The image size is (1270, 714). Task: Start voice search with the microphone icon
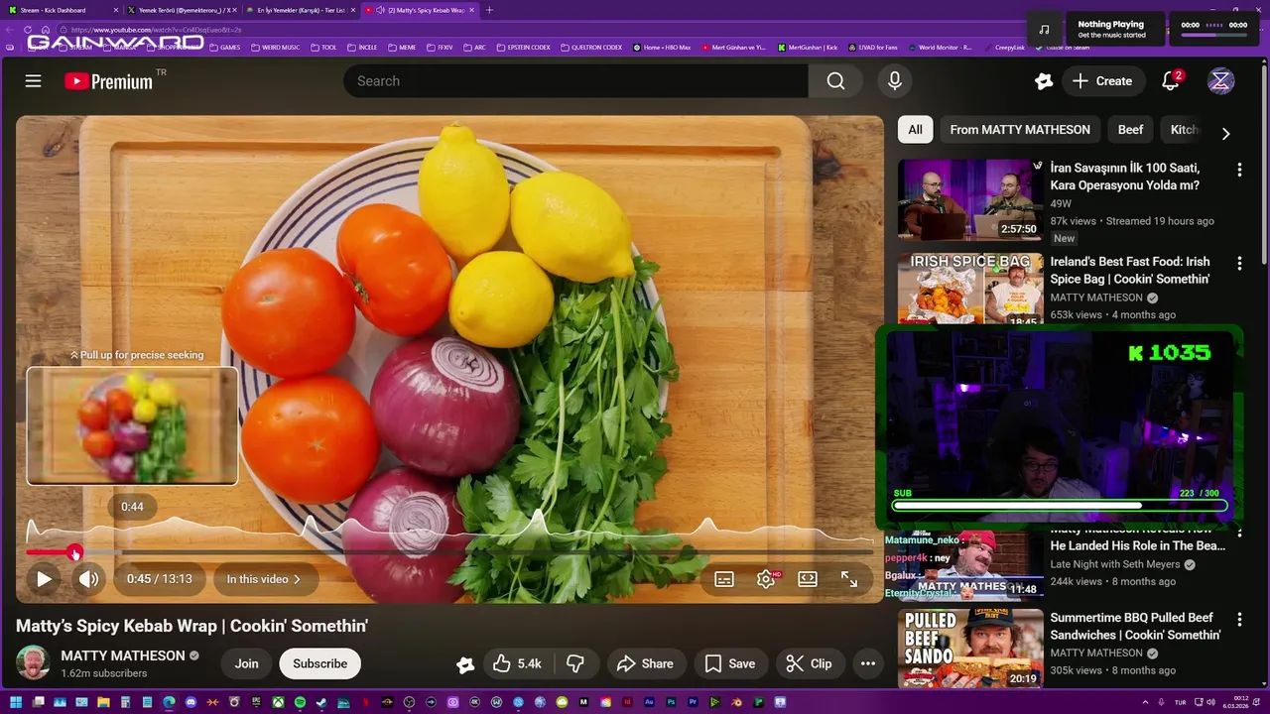point(895,81)
